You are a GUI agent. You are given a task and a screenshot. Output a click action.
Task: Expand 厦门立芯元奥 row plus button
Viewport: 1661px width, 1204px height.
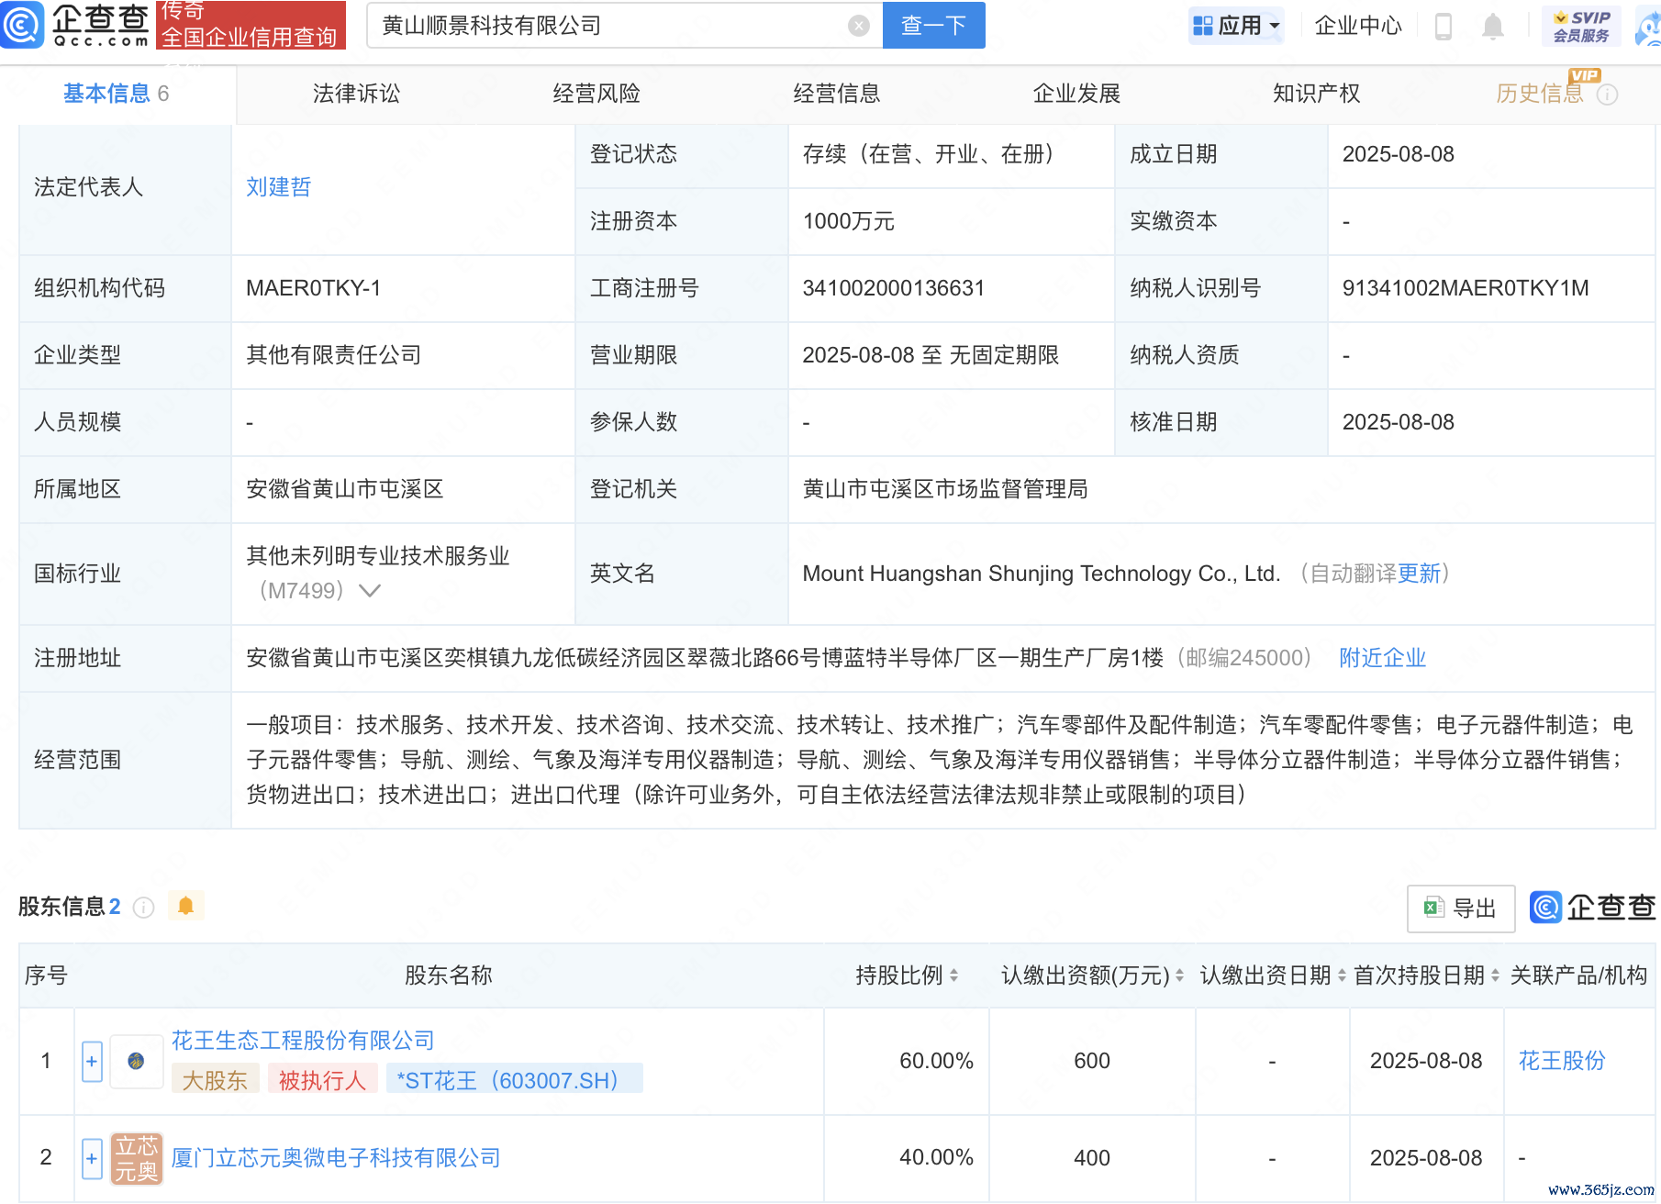click(92, 1158)
